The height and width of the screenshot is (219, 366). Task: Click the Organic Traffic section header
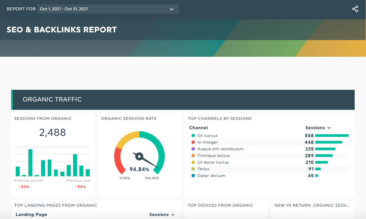tap(183, 100)
